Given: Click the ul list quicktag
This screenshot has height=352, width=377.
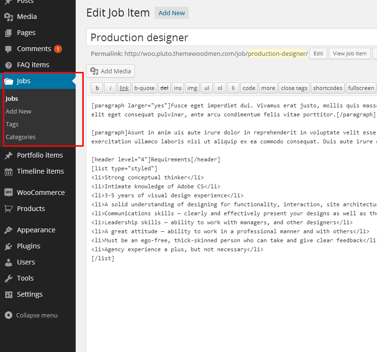Looking at the screenshot, I should click(207, 88).
